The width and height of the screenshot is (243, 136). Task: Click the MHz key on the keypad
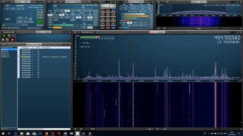click(x=113, y=10)
